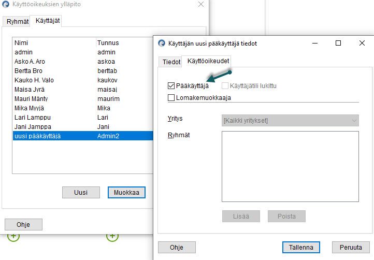Maximize the Käyttäjän uusi pääkäyttäjä tiedot dialog

[x=338, y=43]
